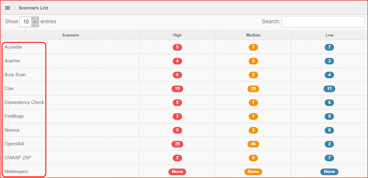368x178 pixels.
Task: Click OWASP ZAP blue Low badge 7
Action: (330, 158)
